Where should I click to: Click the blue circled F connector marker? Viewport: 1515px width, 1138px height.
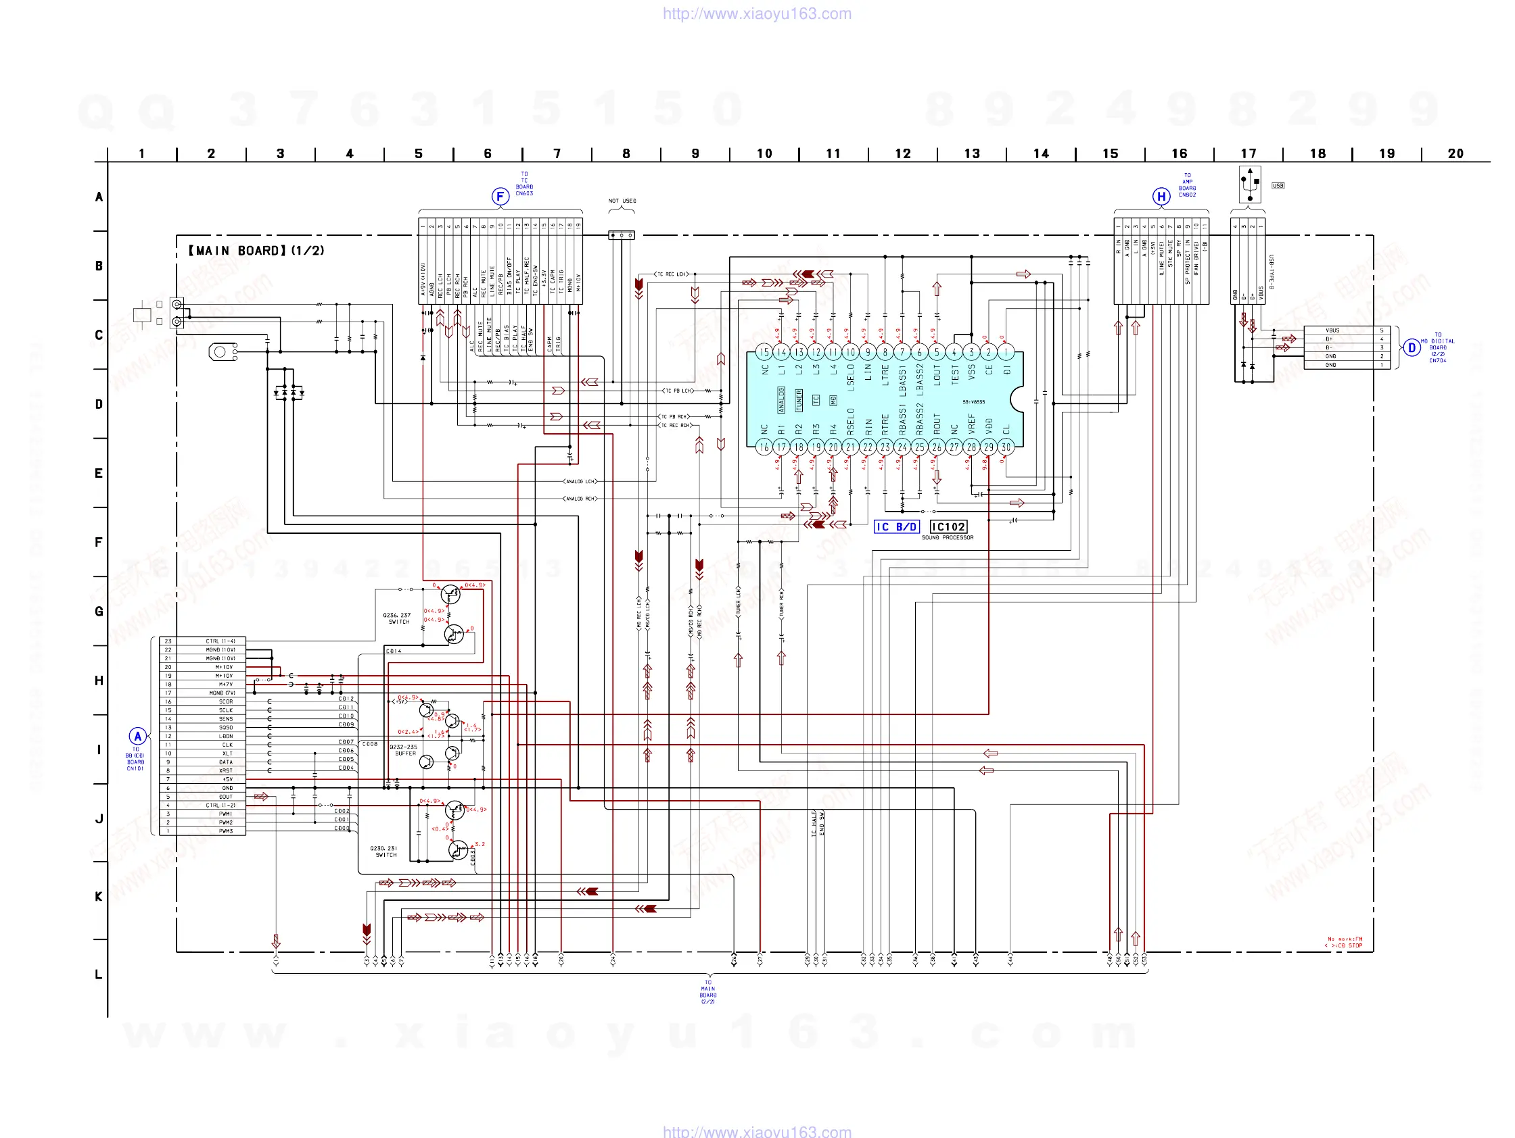point(500,197)
